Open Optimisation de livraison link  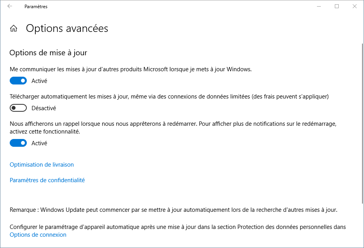point(42,165)
